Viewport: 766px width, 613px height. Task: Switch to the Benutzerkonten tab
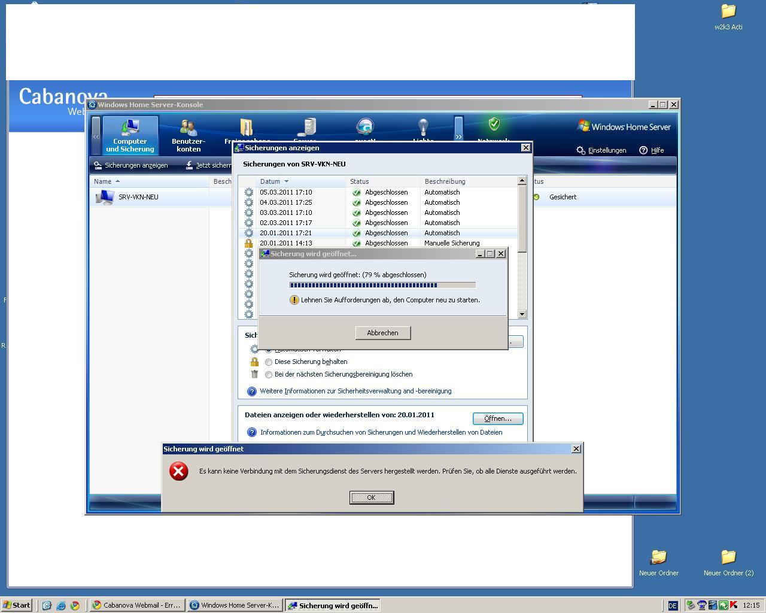(x=189, y=135)
